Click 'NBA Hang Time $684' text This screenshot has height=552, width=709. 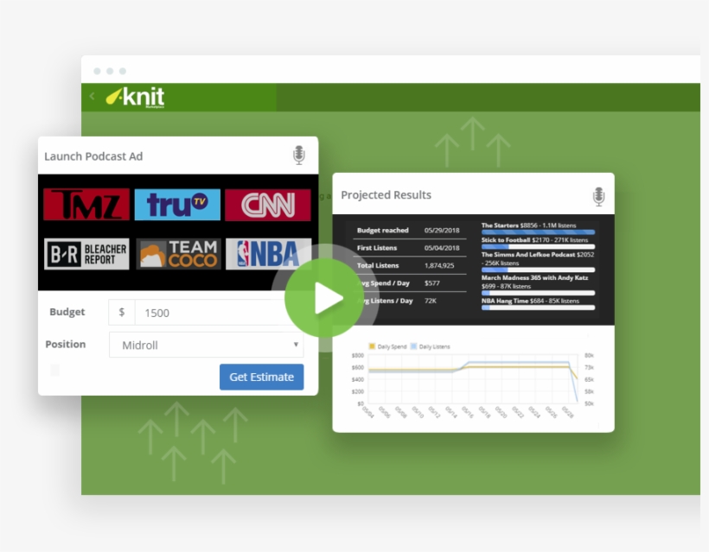(512, 301)
